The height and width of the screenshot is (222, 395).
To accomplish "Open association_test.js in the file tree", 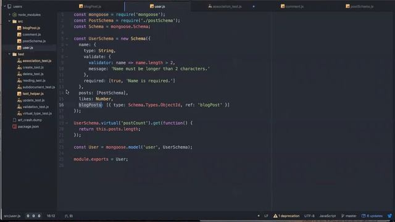I will coord(37,61).
